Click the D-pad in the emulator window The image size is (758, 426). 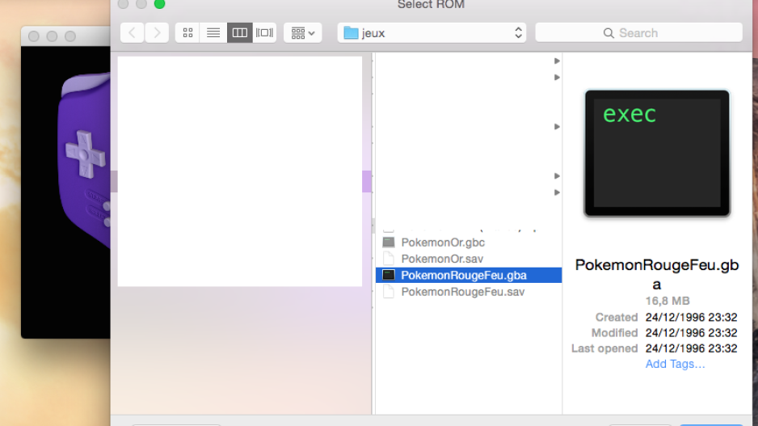(x=85, y=154)
